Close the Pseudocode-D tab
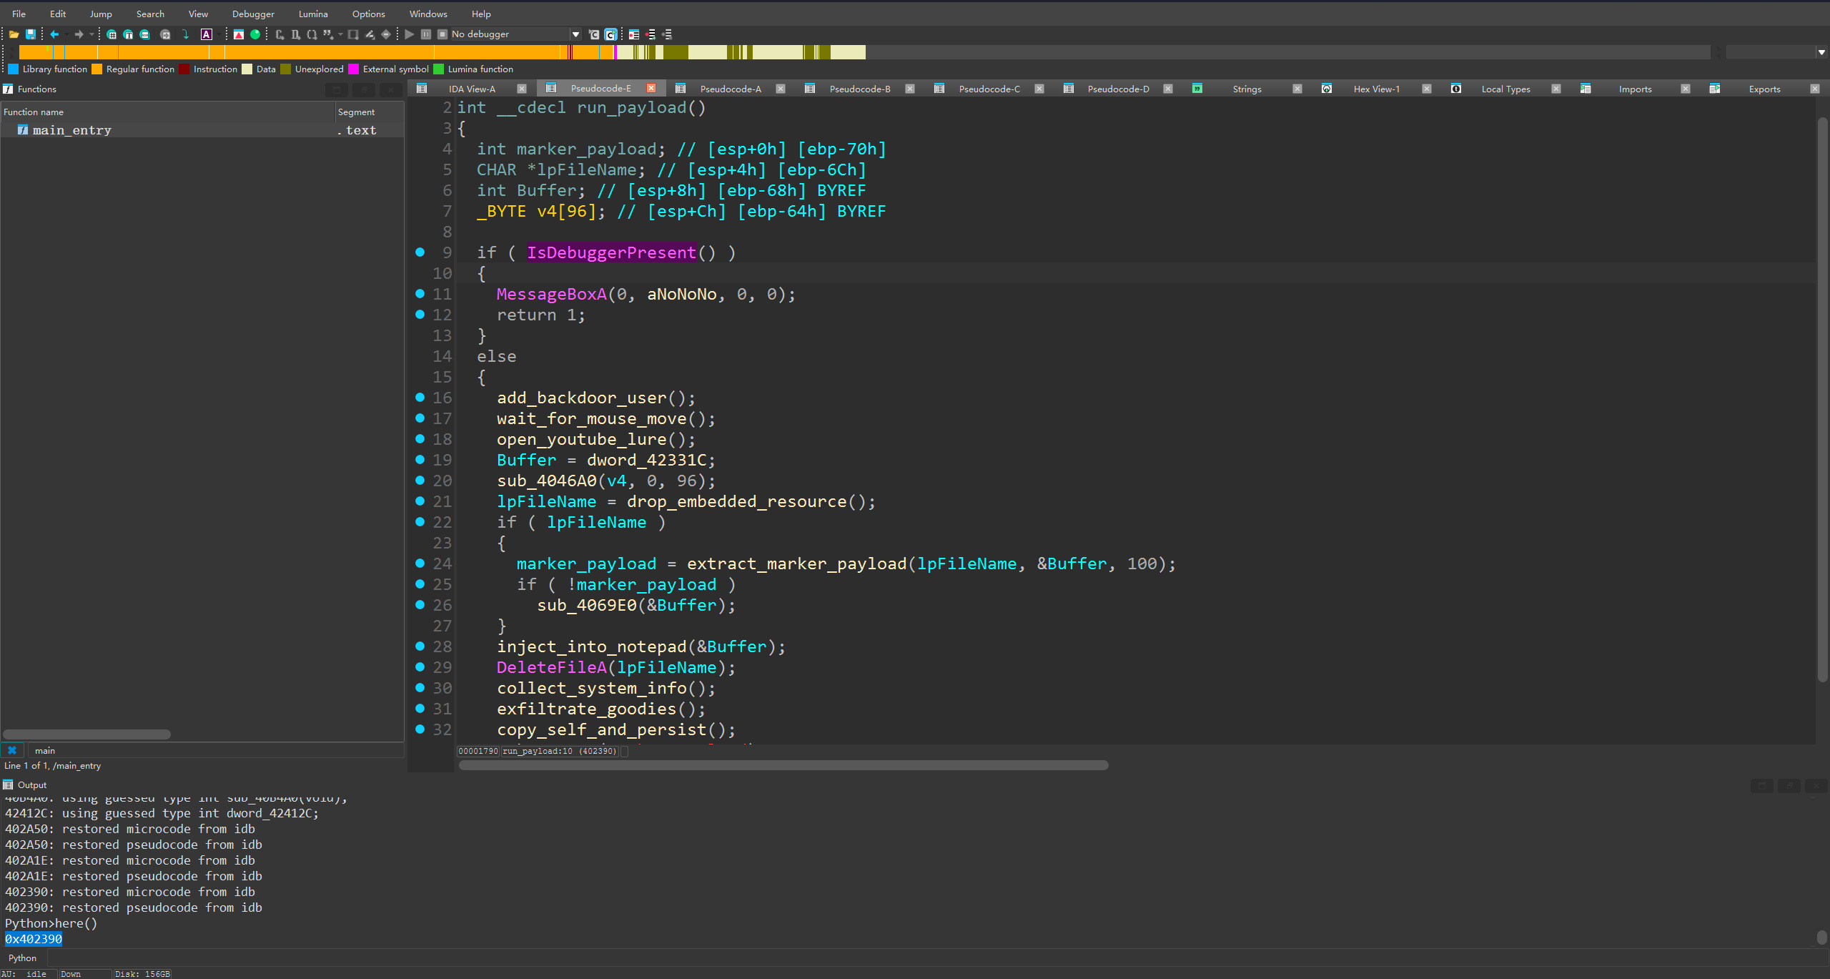The width and height of the screenshot is (1830, 979). coord(1168,89)
